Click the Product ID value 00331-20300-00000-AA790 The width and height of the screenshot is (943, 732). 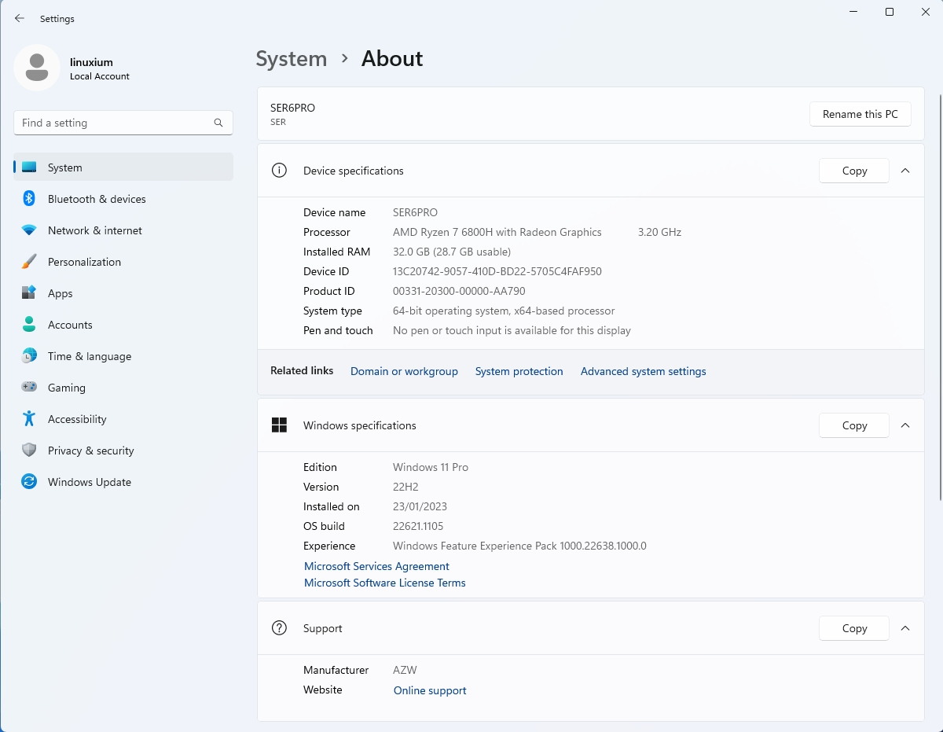[x=459, y=291]
